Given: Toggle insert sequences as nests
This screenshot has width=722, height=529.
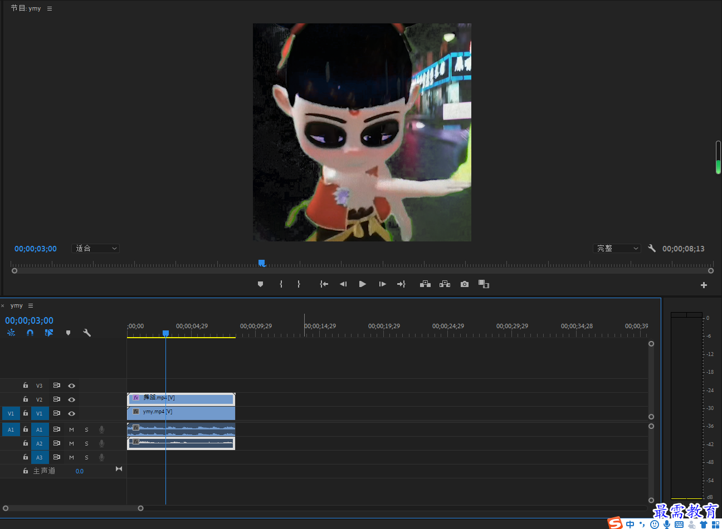Looking at the screenshot, I should point(11,333).
